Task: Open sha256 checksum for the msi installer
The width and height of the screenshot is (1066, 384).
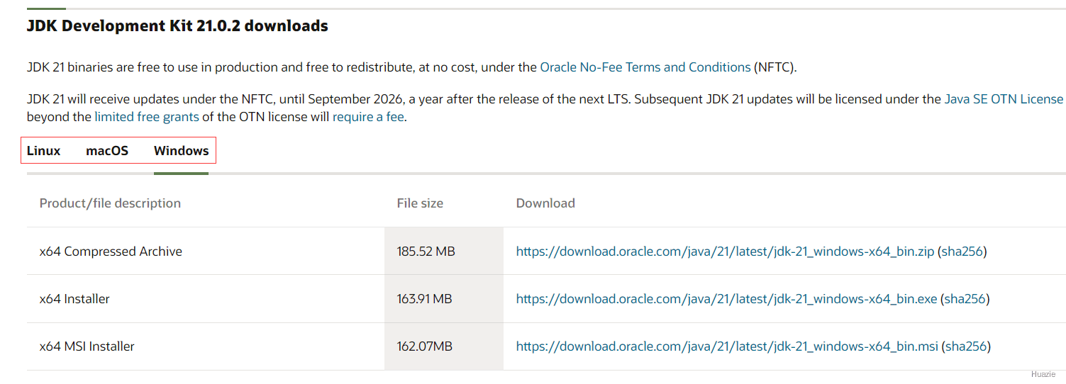Action: [x=966, y=346]
